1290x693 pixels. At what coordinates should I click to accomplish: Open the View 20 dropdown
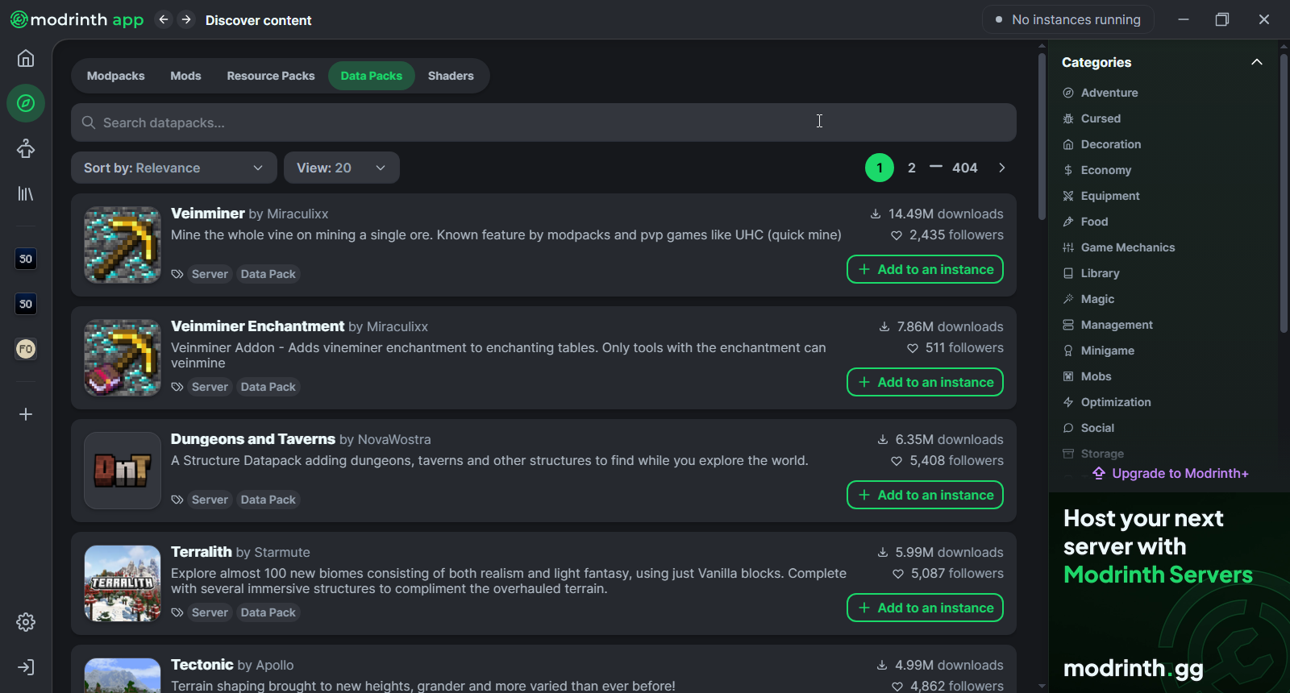point(342,168)
